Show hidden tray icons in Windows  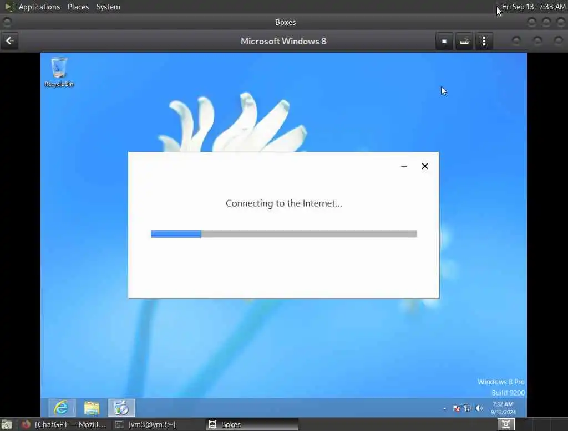coord(445,408)
